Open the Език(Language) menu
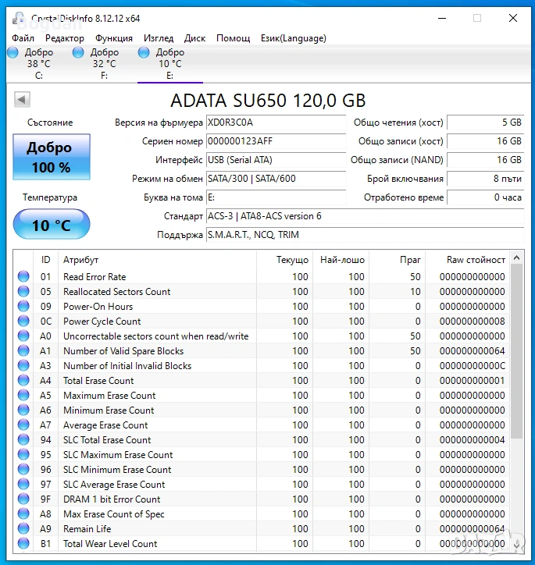This screenshot has height=565, width=535. 294,38
